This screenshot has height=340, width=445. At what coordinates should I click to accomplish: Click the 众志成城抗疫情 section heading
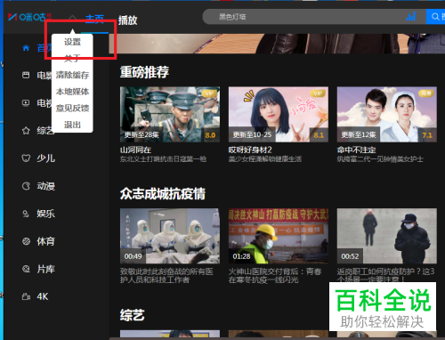click(x=163, y=194)
